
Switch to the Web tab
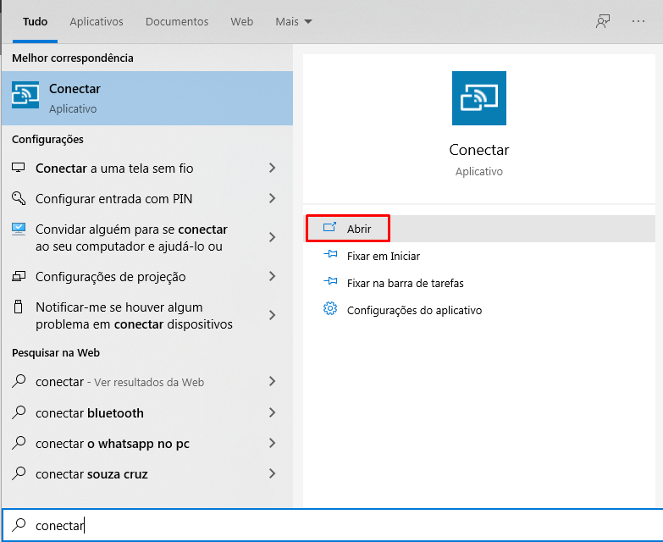click(242, 21)
